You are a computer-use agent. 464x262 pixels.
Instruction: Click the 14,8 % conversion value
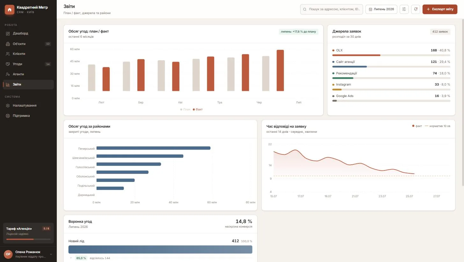244,221
